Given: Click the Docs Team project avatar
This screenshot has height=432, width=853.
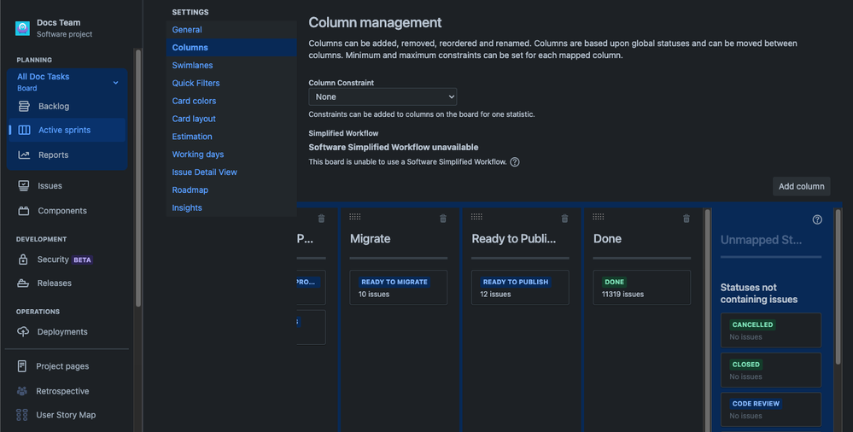Looking at the screenshot, I should pos(23,28).
